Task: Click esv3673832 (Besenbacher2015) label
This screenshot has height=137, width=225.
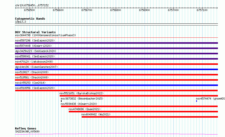Action: pyautogui.click(x=82, y=99)
